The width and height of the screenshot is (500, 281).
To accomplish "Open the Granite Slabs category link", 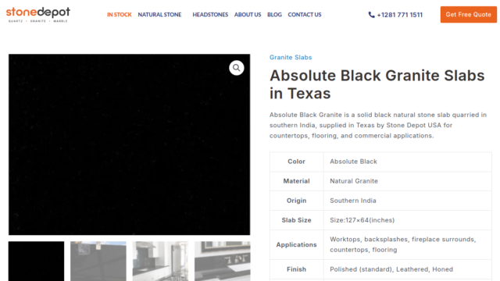I will (291, 57).
